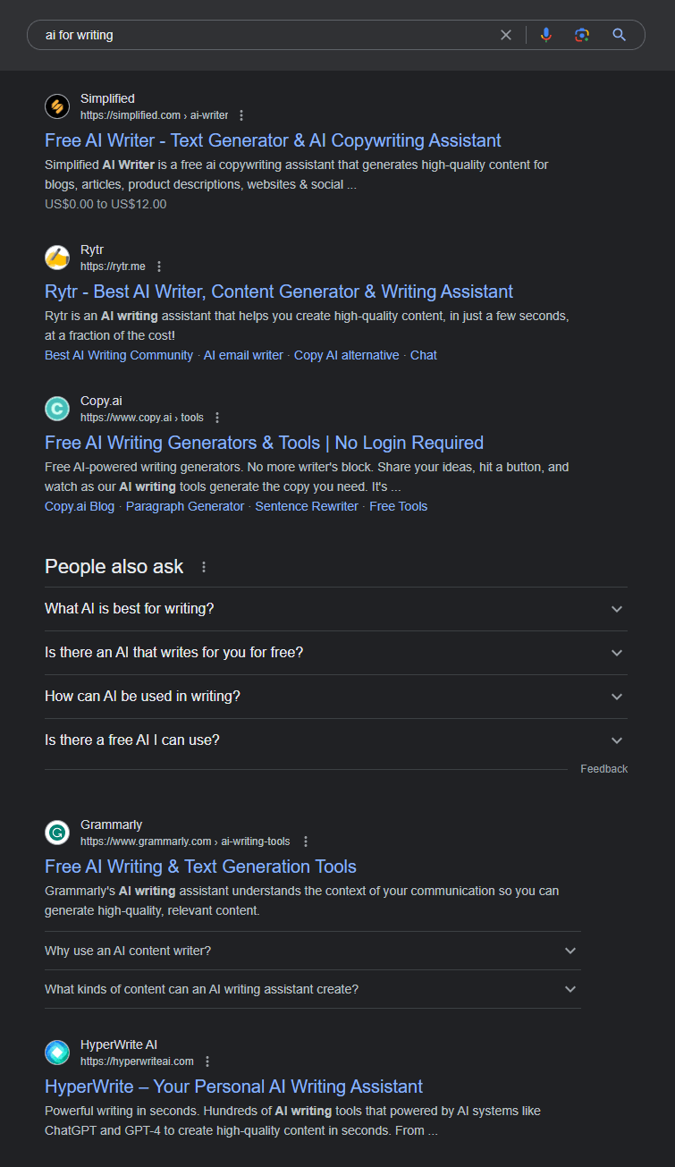Clear the search box text
Image resolution: width=675 pixels, height=1167 pixels.
coord(506,35)
